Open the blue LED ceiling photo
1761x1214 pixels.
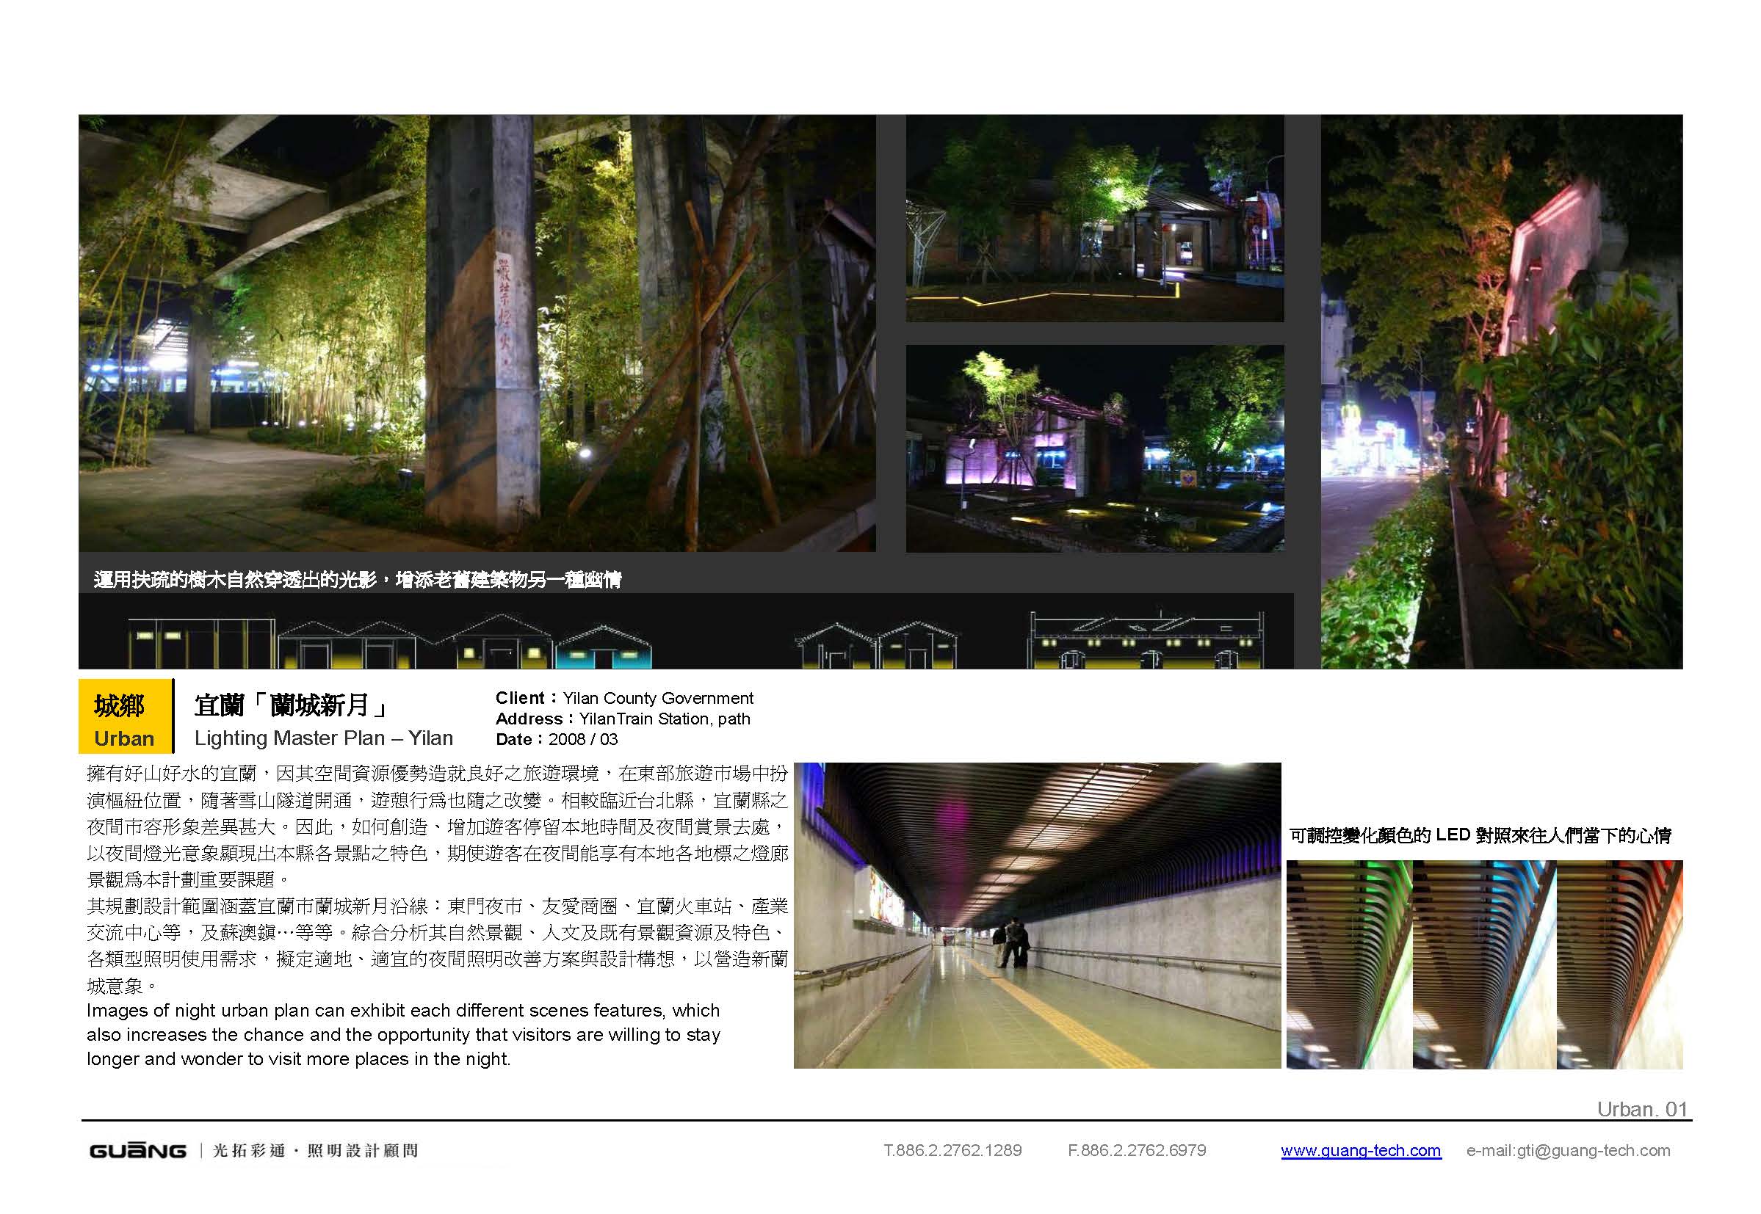[1484, 964]
